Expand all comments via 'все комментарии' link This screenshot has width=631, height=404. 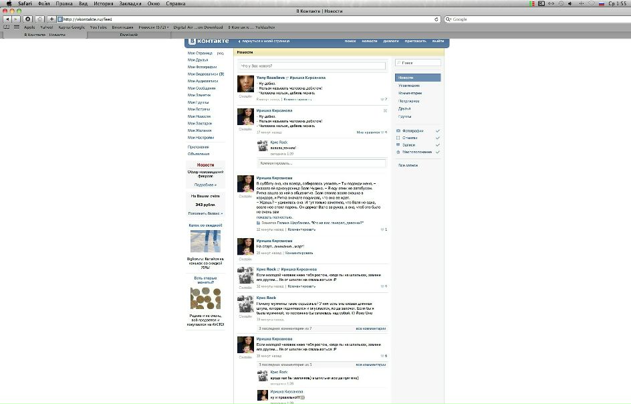(370, 328)
